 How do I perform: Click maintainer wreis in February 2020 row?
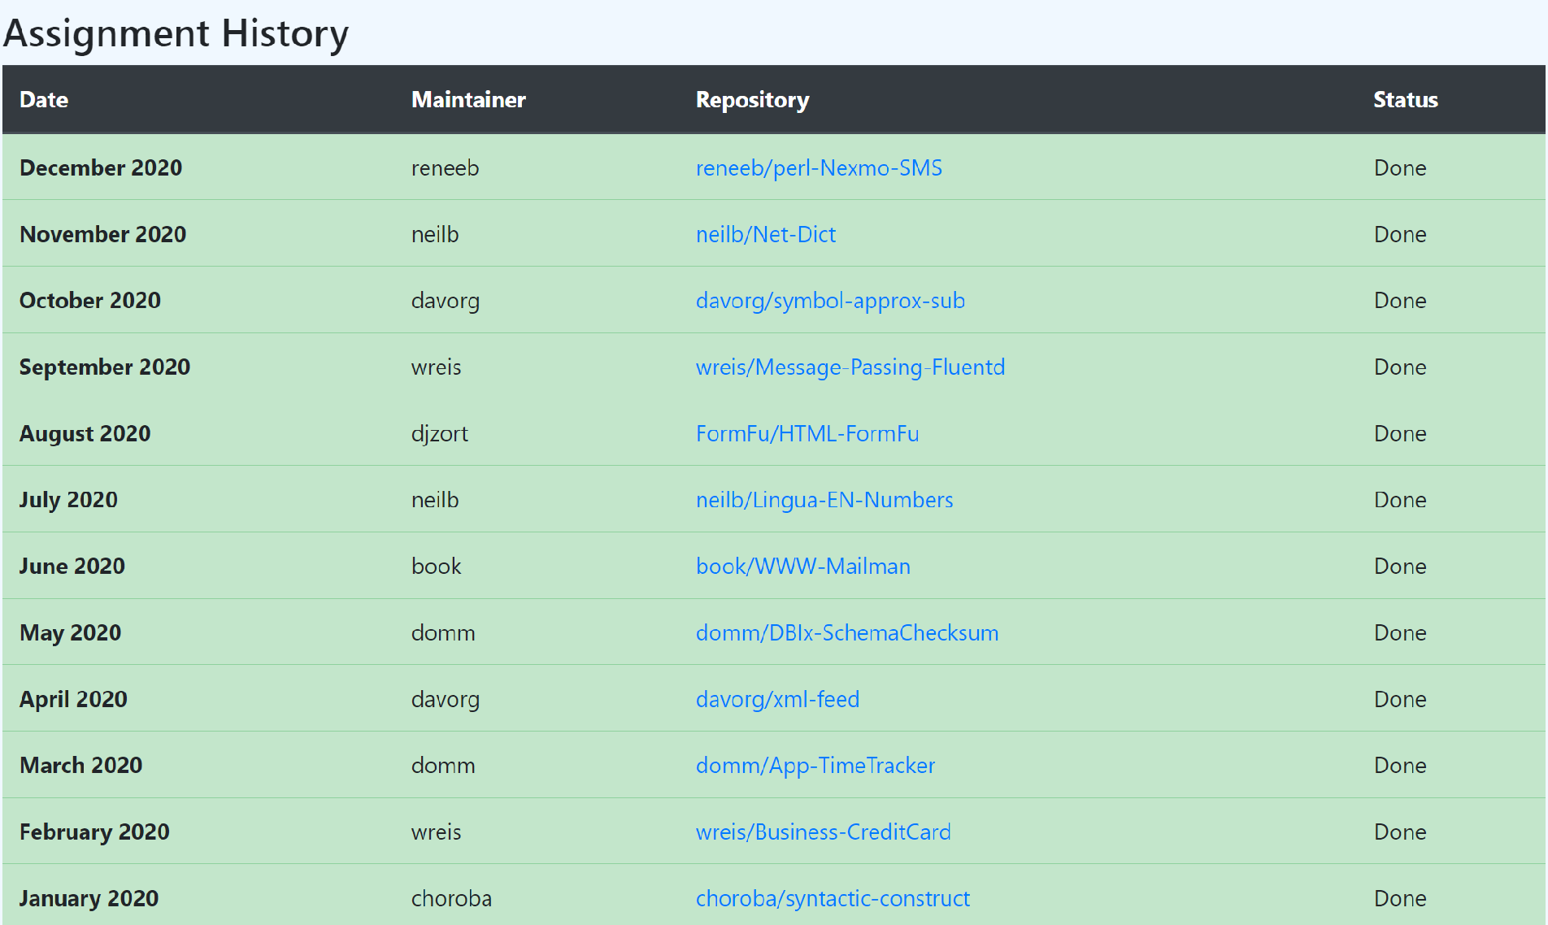437,832
